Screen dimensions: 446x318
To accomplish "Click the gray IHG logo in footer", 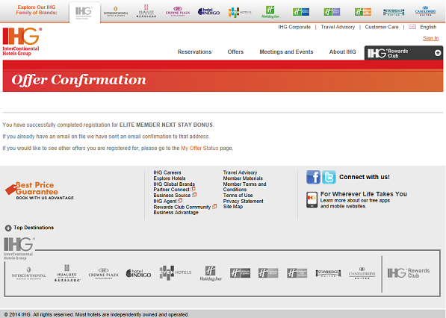I will coord(19,249).
